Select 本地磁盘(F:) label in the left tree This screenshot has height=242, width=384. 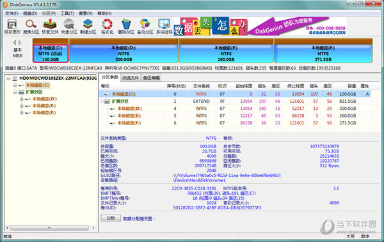coord(44,112)
